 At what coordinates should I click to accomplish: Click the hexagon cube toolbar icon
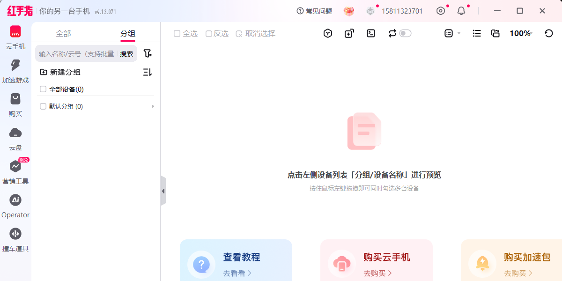click(328, 33)
